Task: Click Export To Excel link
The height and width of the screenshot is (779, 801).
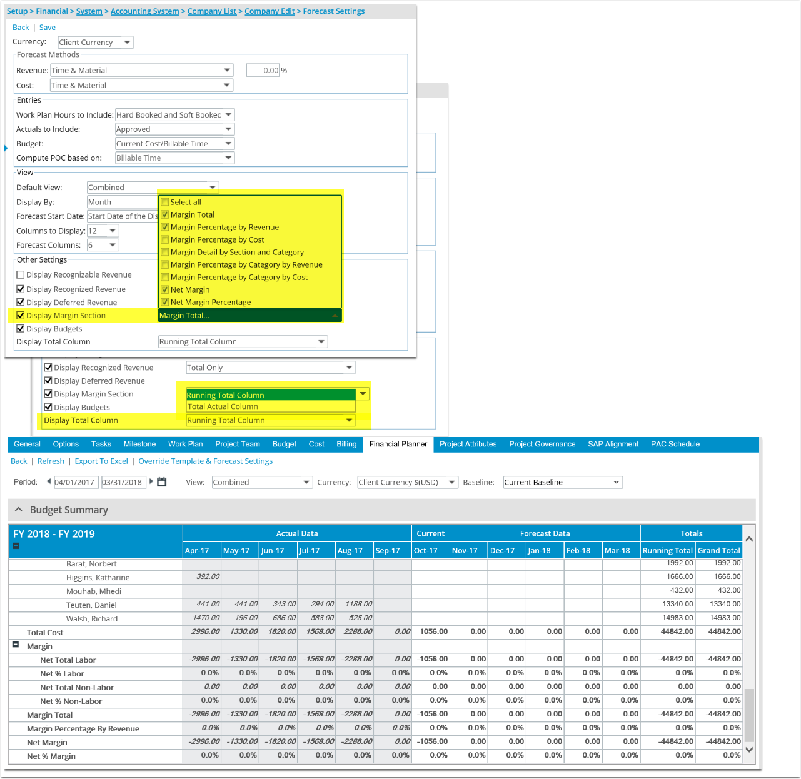Action: pos(101,461)
